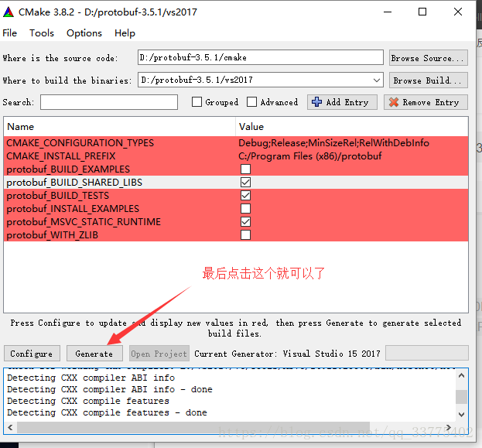Viewport: 482px width, 448px height.
Task: Click value Debug;Release;MinSizeRel;RelWithDebInfo
Action: pyautogui.click(x=333, y=143)
